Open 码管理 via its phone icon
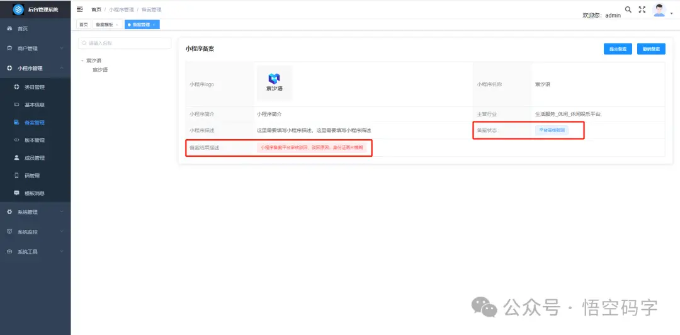680x335 pixels. (16, 175)
